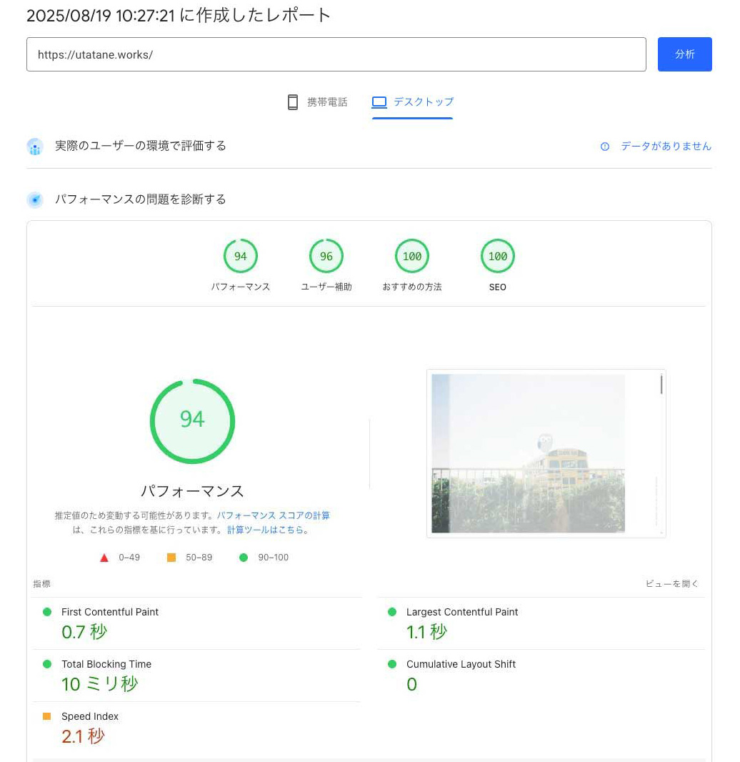
Task: Click the mobile phone icon
Action: click(x=292, y=102)
